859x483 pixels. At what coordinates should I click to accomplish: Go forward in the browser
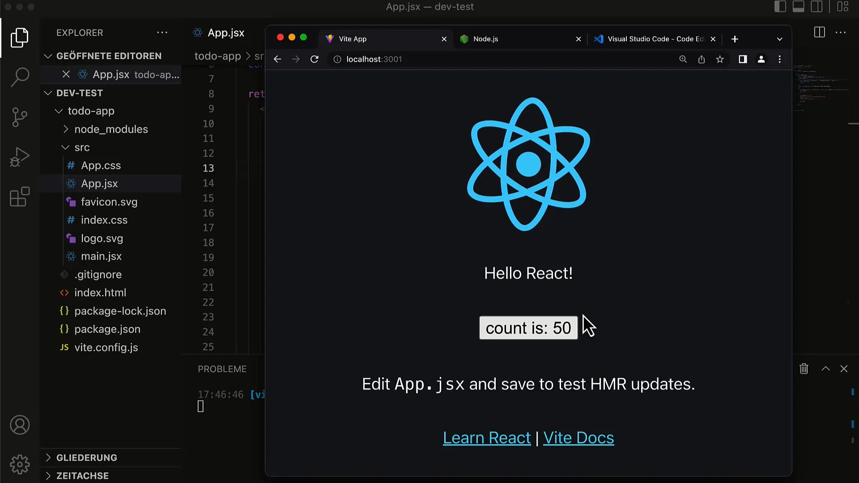[296, 59]
